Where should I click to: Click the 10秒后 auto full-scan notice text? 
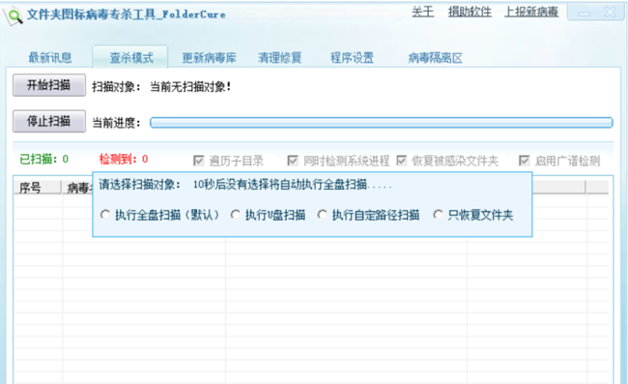pyautogui.click(x=293, y=185)
